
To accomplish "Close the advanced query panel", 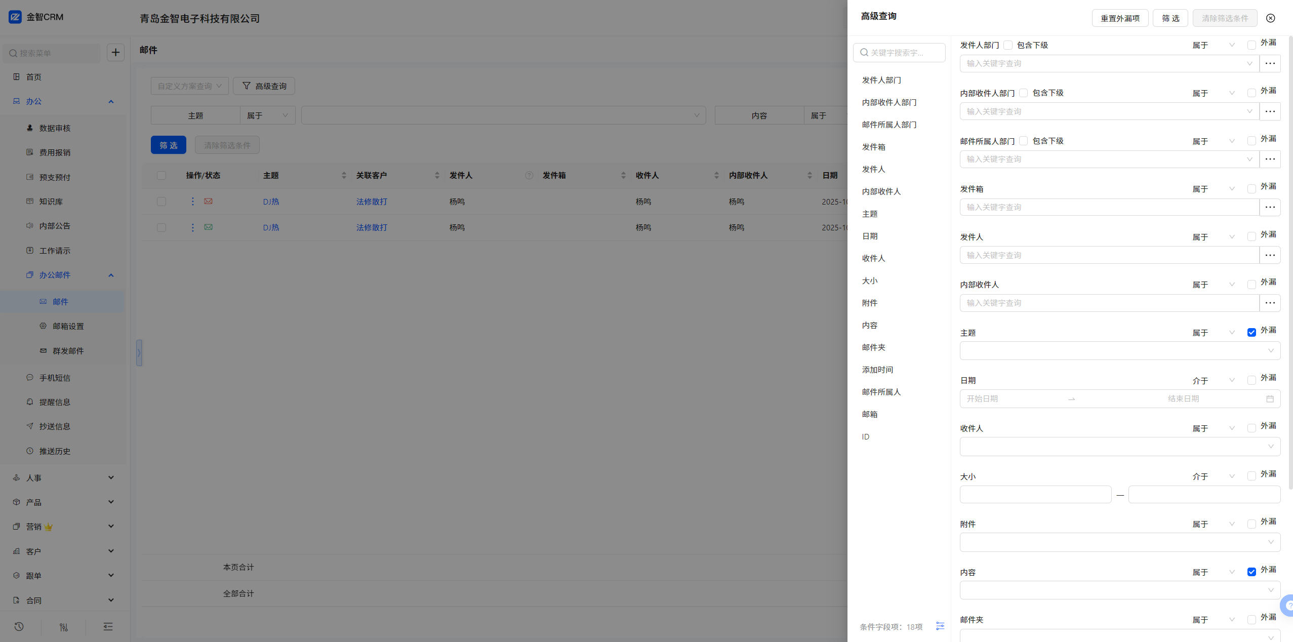I will point(1270,18).
